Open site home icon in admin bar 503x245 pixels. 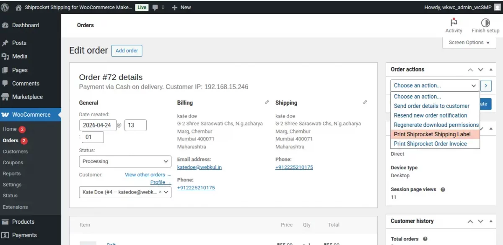click(x=18, y=8)
